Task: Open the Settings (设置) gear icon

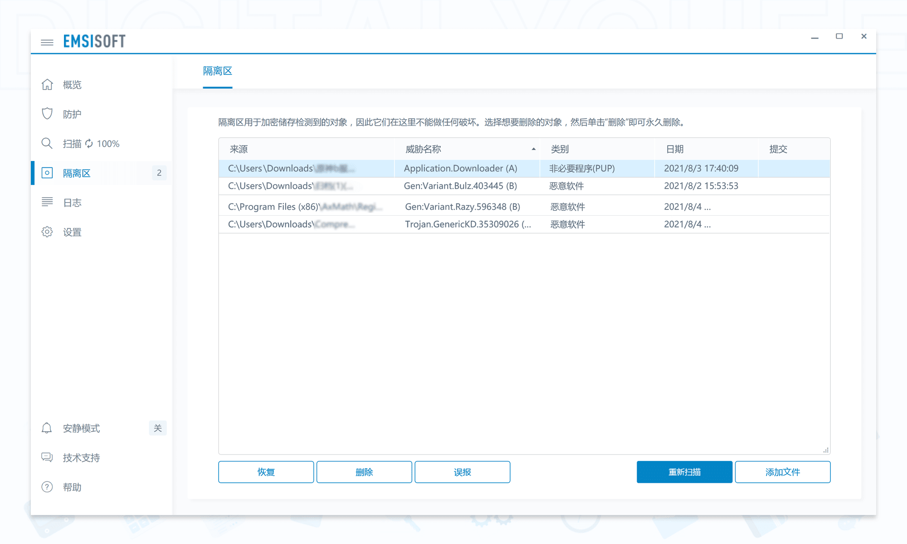Action: 47,232
